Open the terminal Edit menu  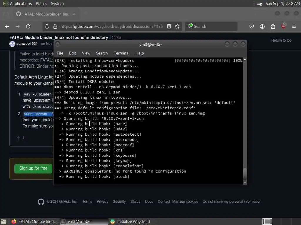point(72,53)
